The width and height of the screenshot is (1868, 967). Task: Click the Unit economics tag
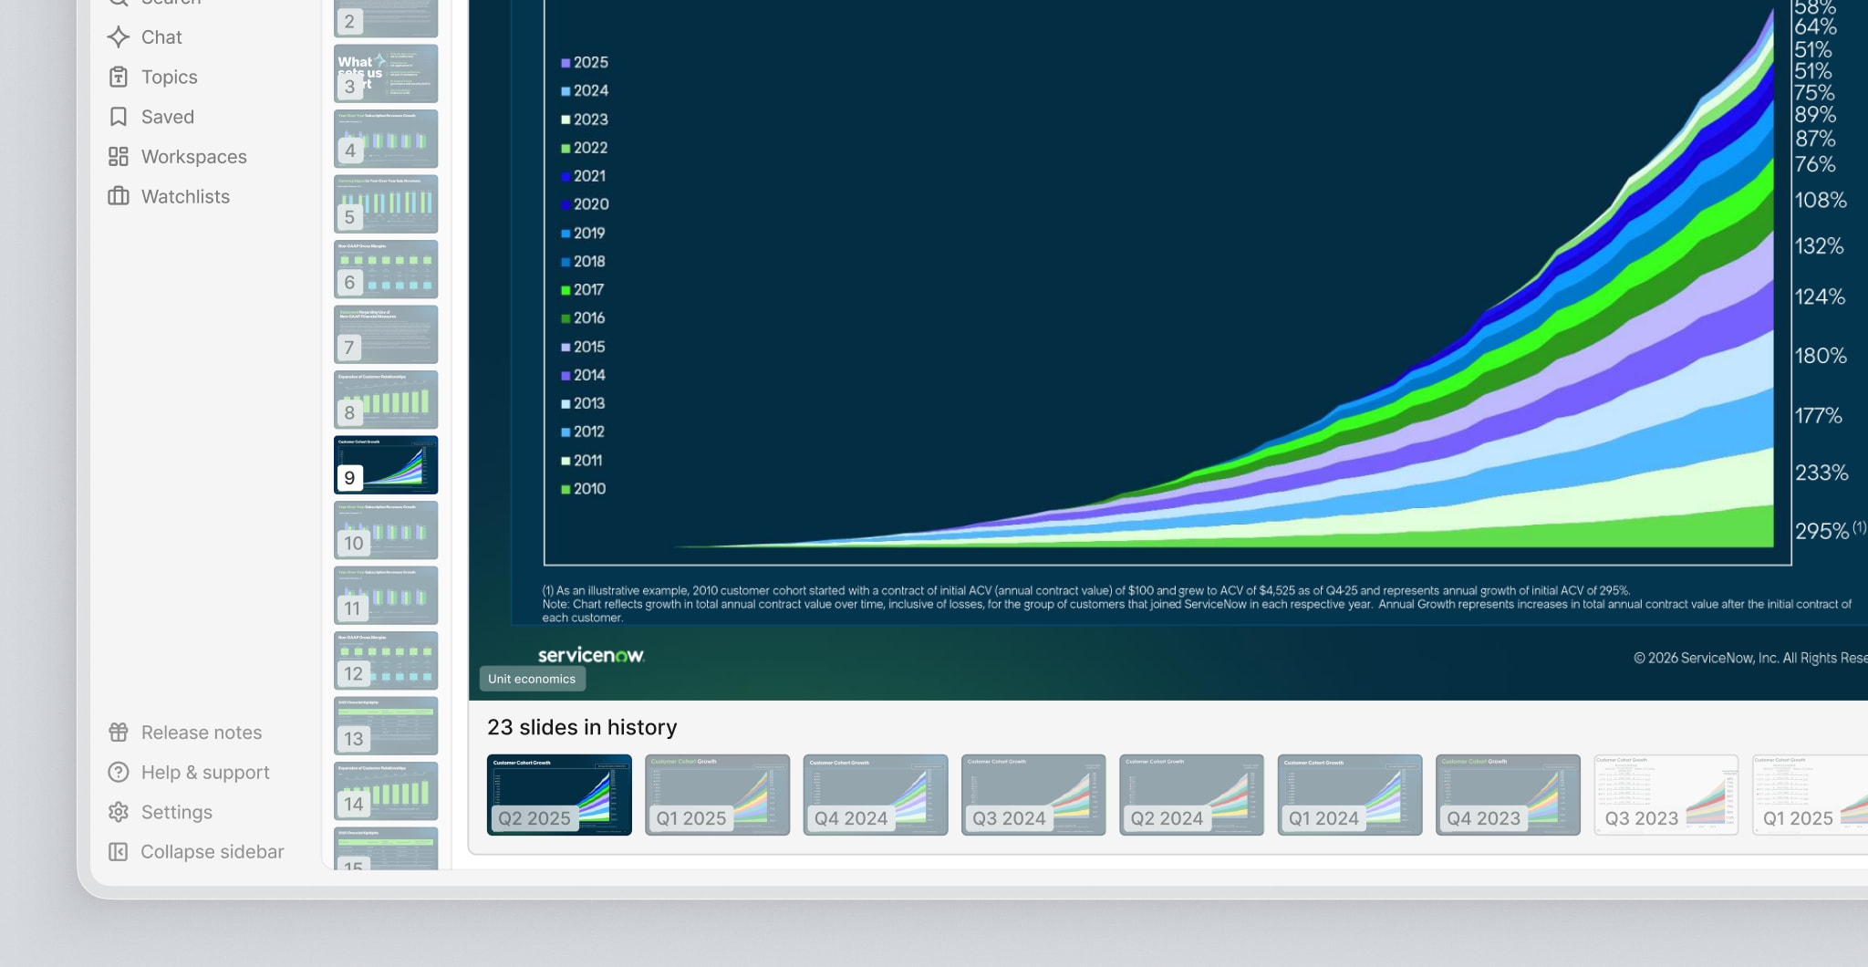point(532,679)
